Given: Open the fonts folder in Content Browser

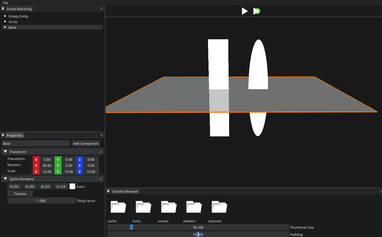Looking at the screenshot, I should (143, 207).
